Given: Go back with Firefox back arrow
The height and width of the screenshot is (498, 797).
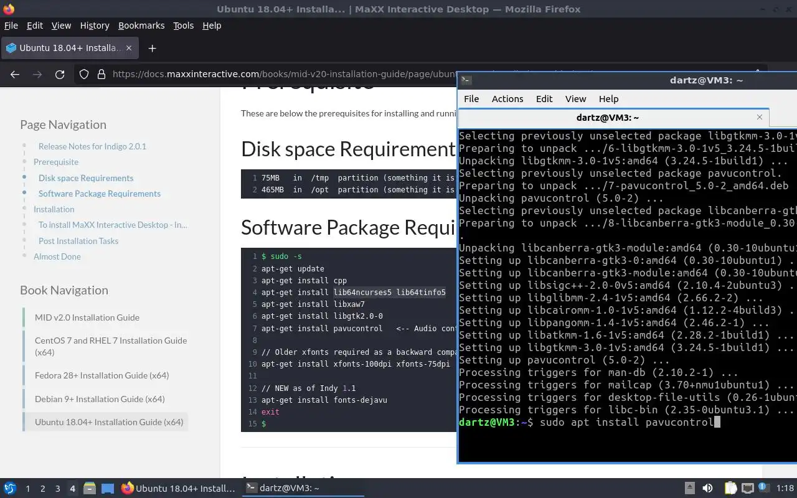Looking at the screenshot, I should tap(15, 74).
